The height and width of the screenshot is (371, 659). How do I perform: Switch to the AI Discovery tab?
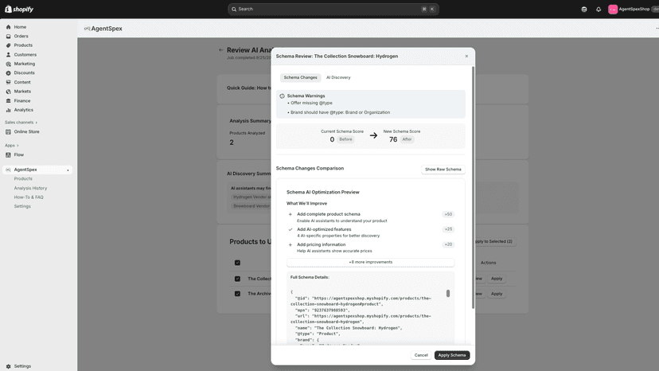338,77
